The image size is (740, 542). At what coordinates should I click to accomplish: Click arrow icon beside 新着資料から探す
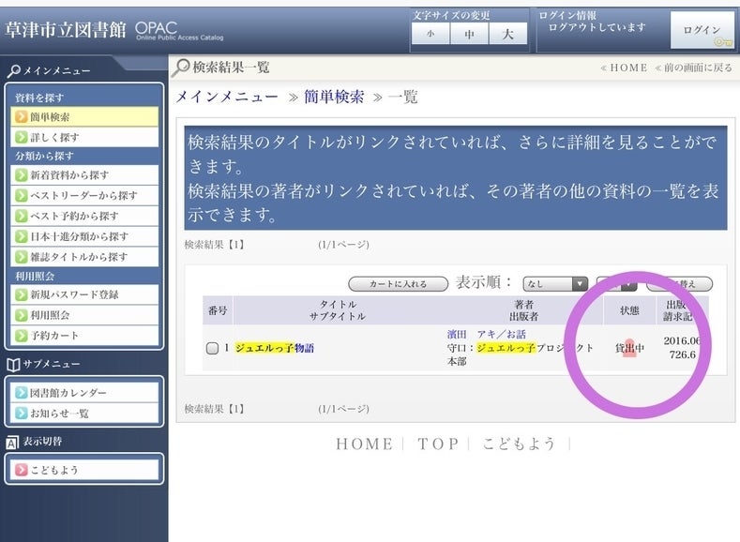(x=23, y=175)
